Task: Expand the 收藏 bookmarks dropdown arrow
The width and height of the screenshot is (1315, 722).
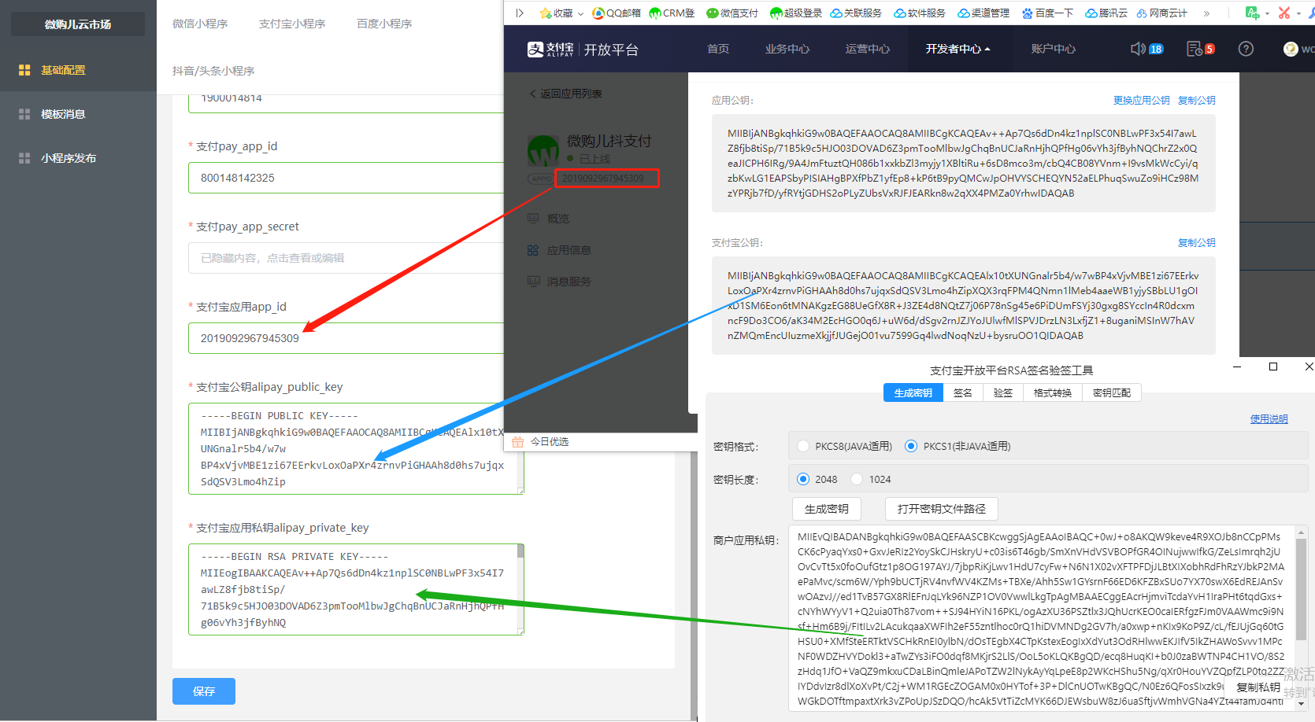Action: (x=580, y=13)
